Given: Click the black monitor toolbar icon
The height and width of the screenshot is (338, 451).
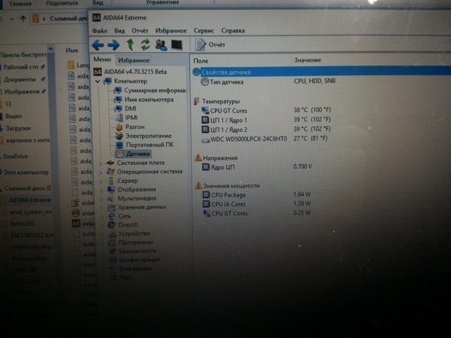Looking at the screenshot, I should (x=177, y=45).
